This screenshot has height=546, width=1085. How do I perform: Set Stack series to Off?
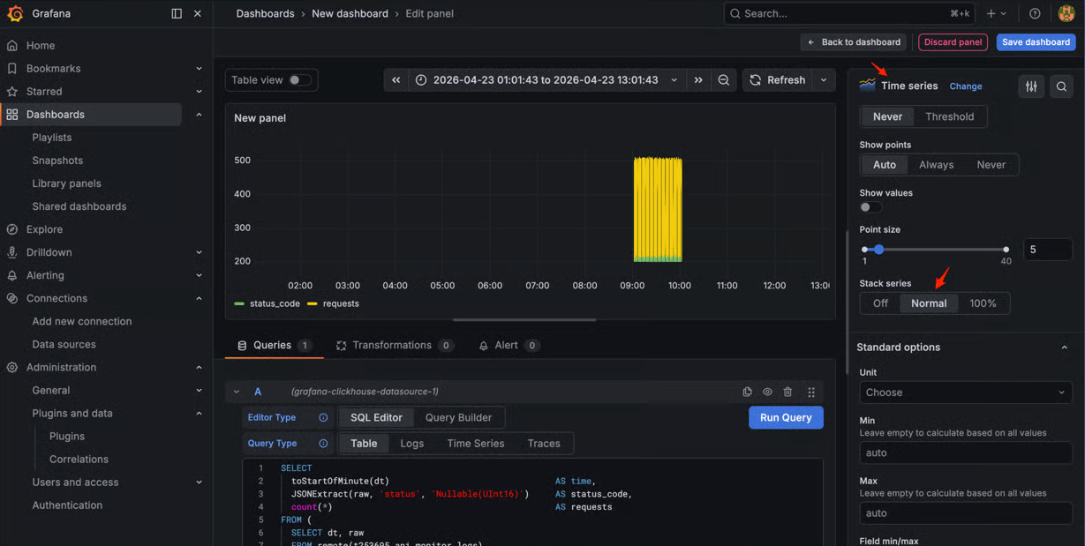(880, 303)
